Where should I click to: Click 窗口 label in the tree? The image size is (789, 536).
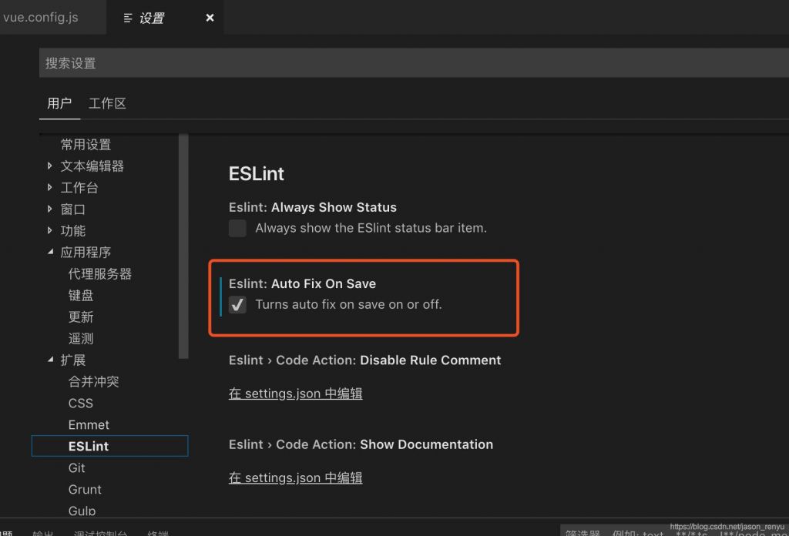[x=72, y=209]
